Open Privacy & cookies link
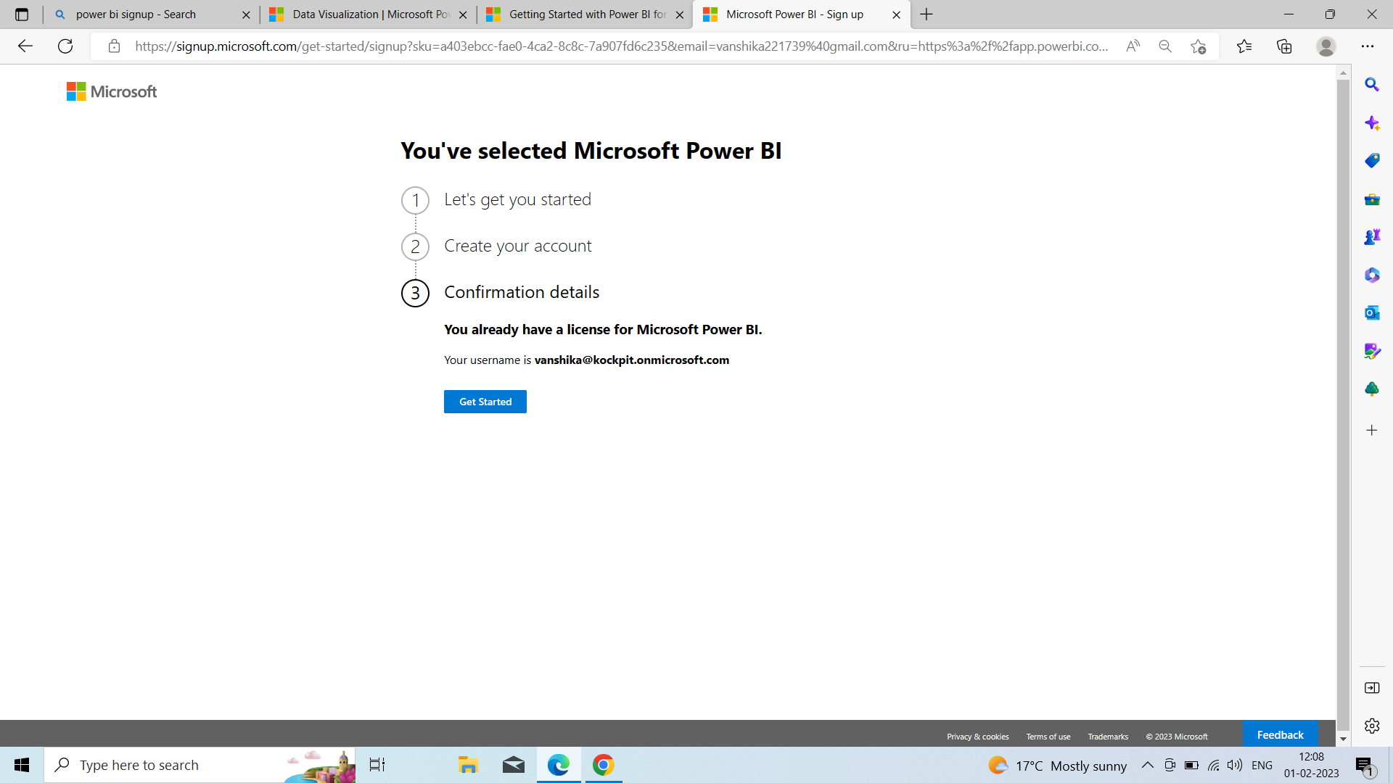Viewport: 1393px width, 783px height. tap(977, 737)
